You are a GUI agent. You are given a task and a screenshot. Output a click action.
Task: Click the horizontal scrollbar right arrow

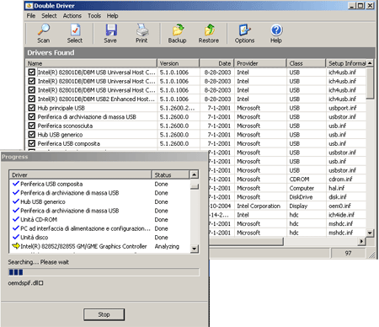pos(361,241)
